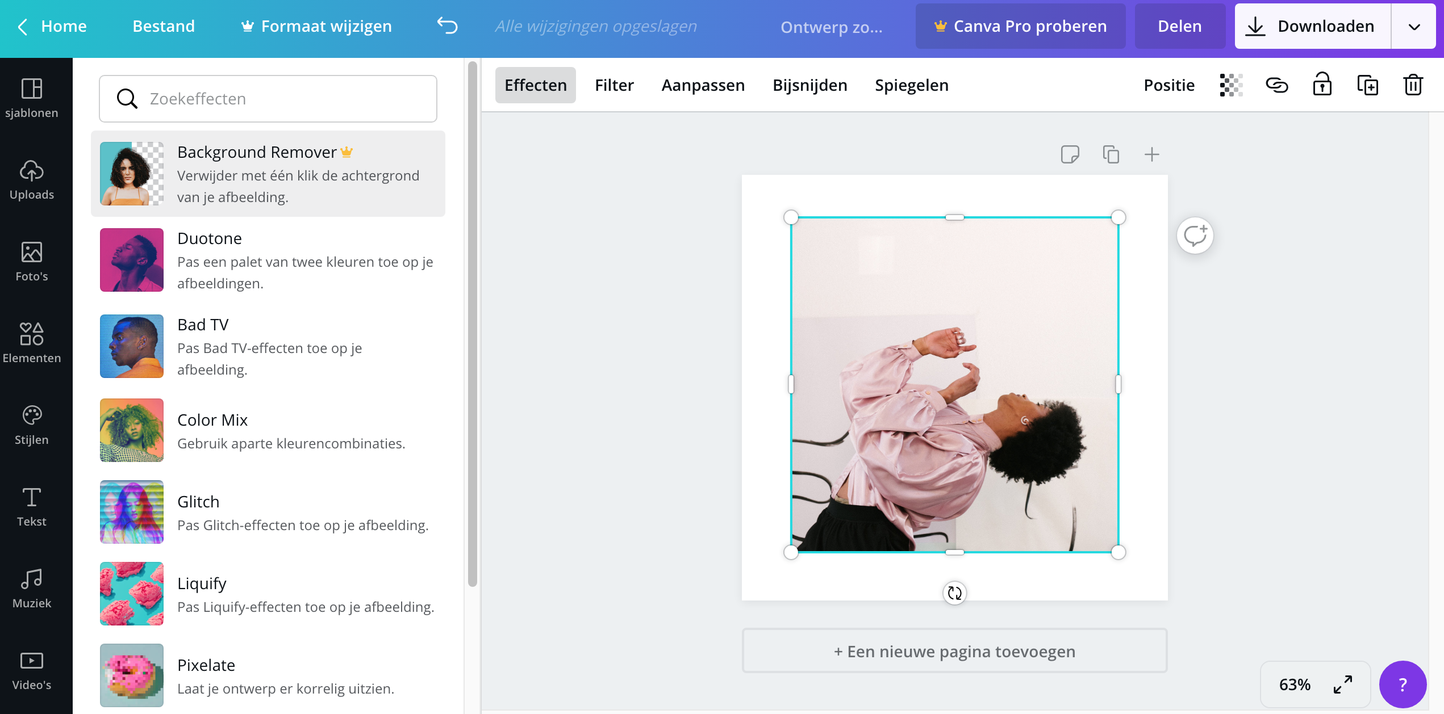Viewport: 1444px width, 714px height.
Task: Click the rotate handle below the image
Action: pos(954,593)
